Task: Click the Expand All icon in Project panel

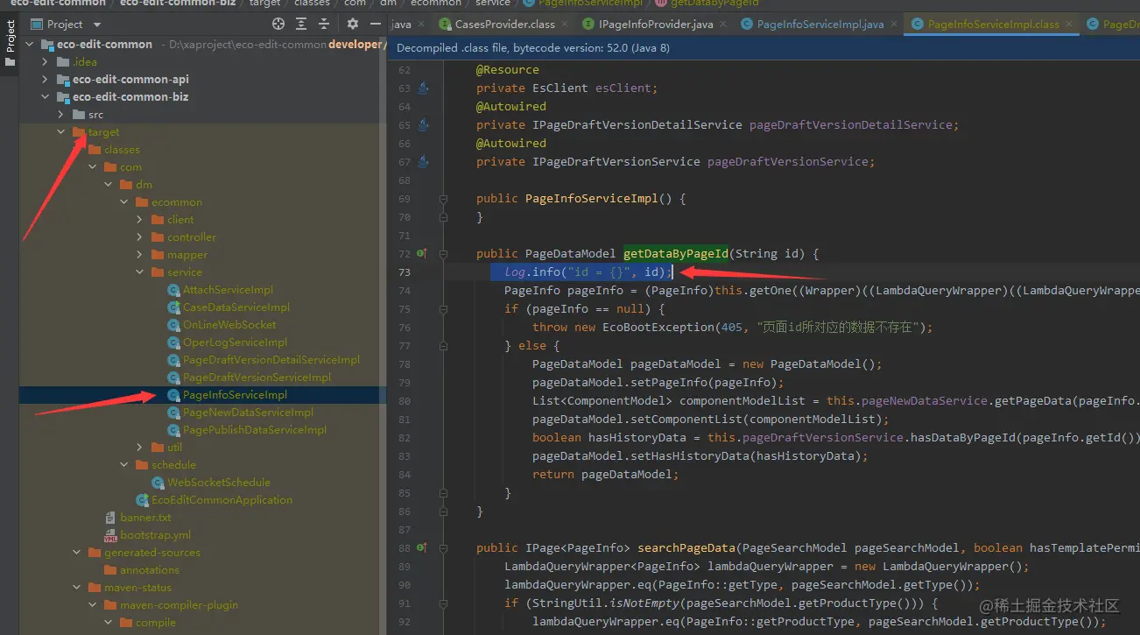Action: (301, 25)
